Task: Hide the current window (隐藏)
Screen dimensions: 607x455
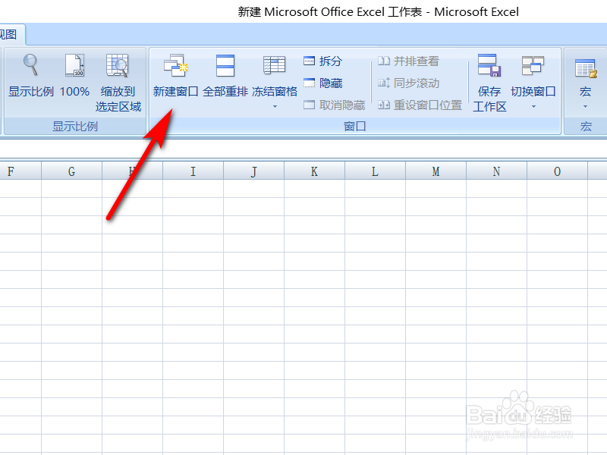Action: (x=323, y=83)
